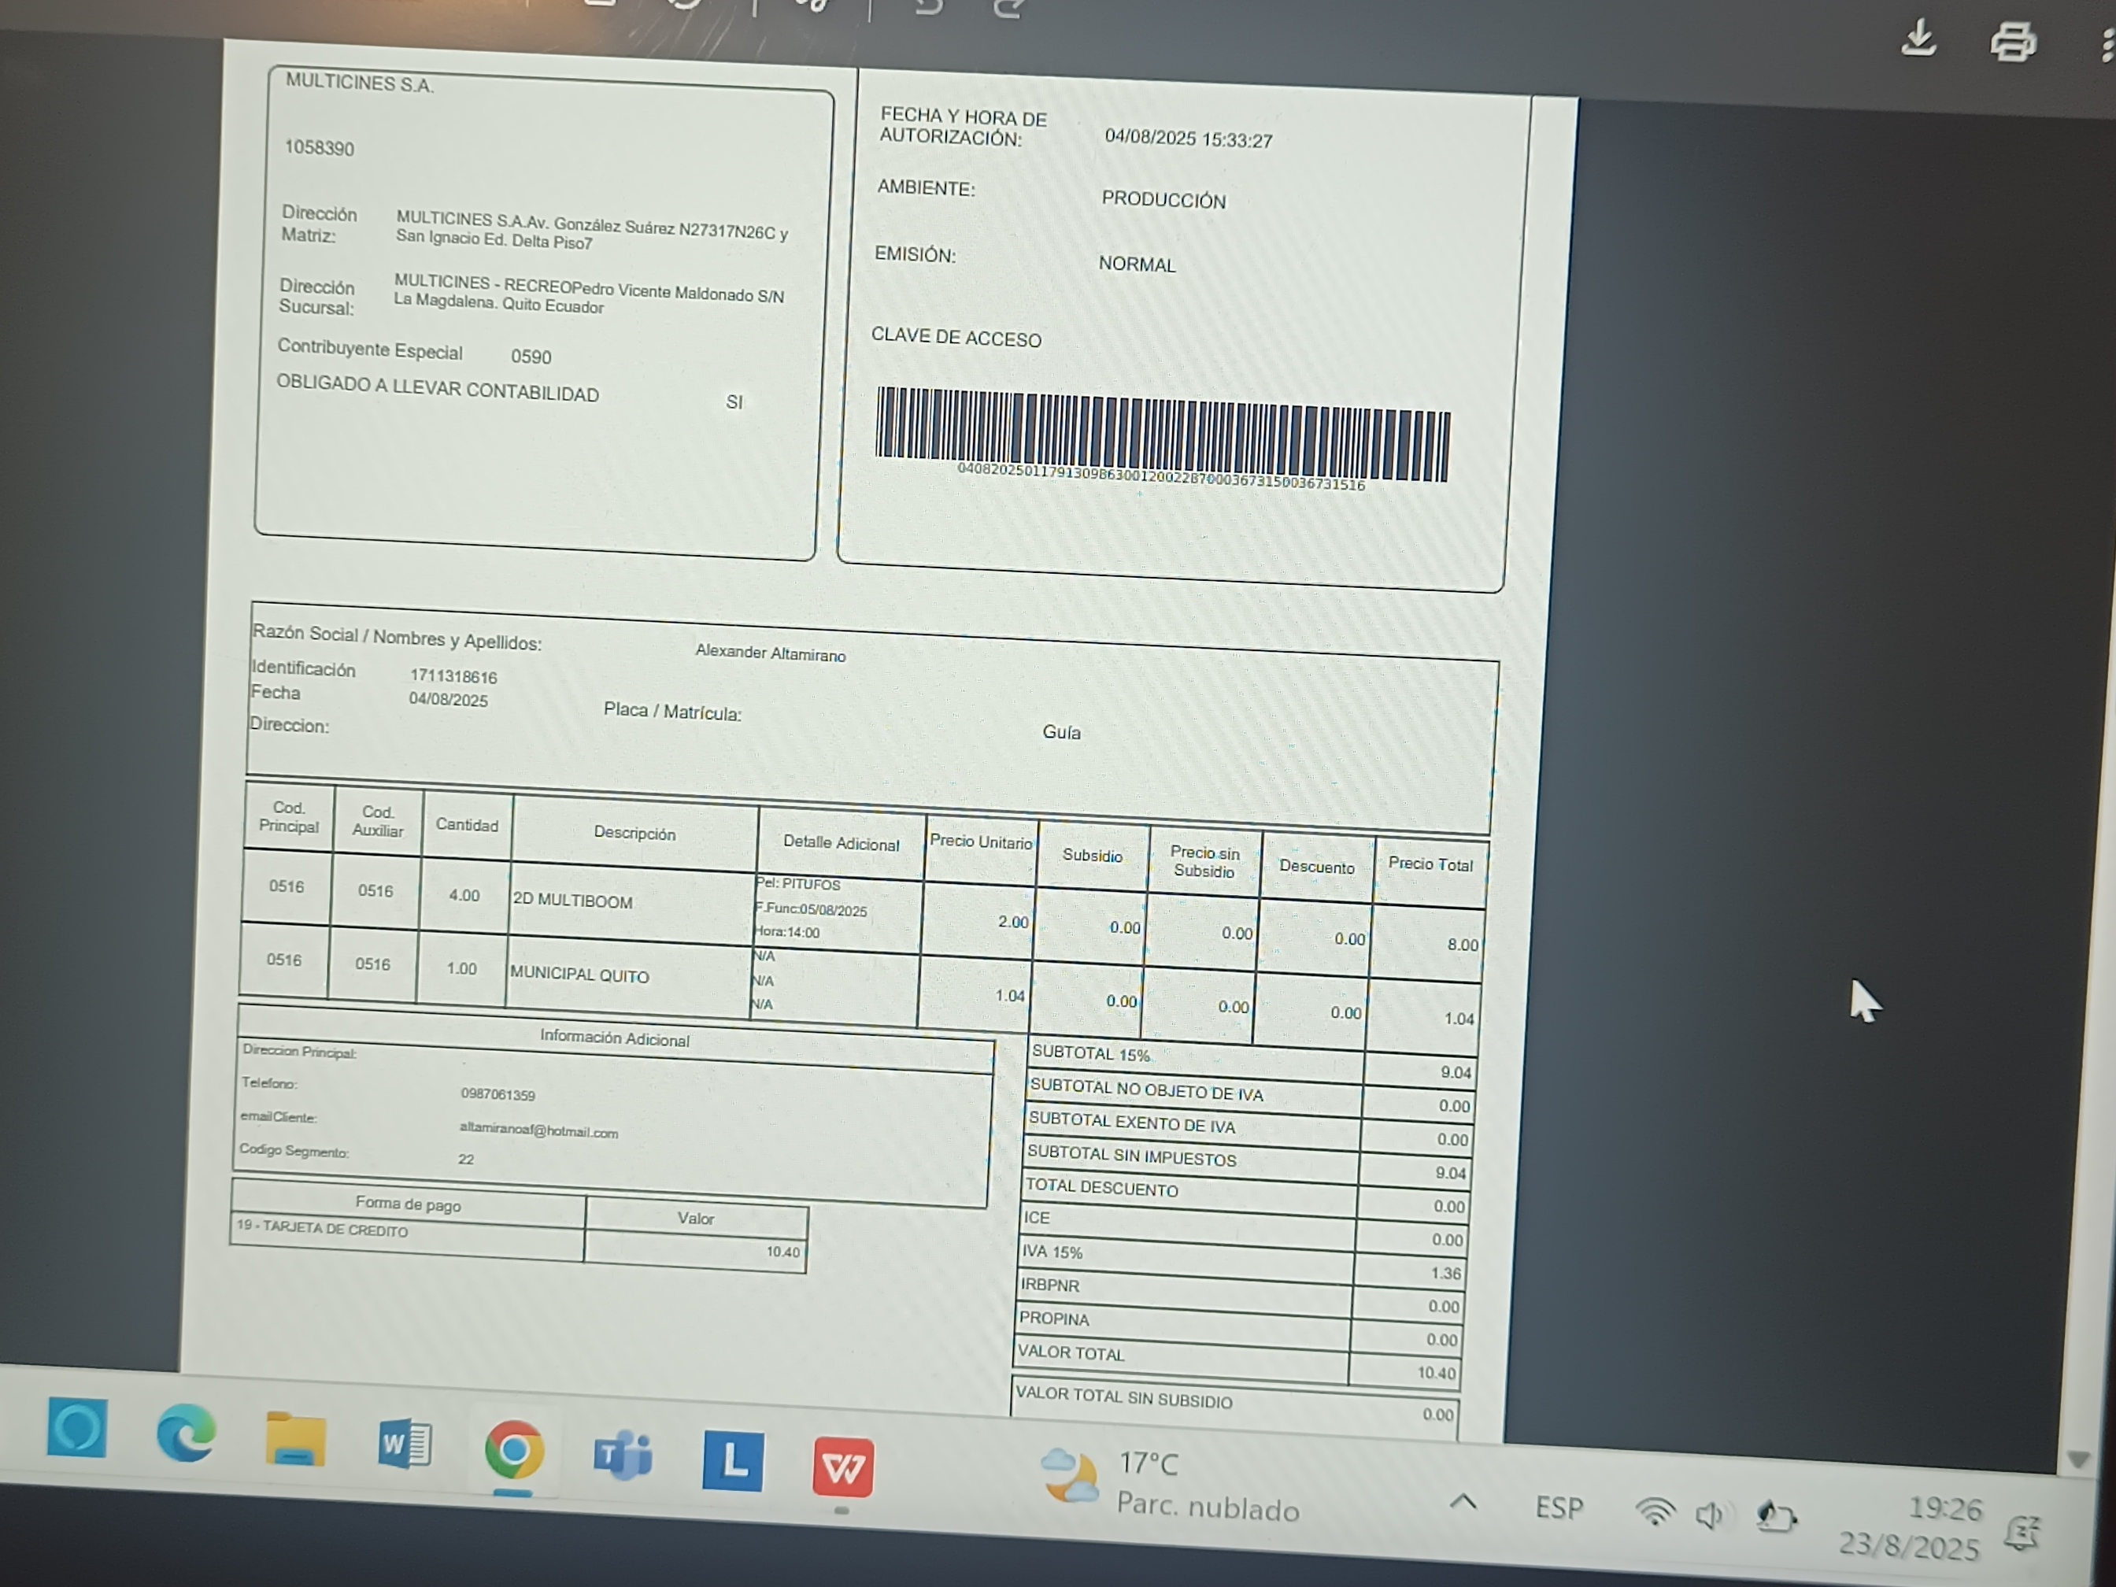The height and width of the screenshot is (1587, 2116).
Task: Click 'OBLIGADO A LLEVAR CONTABILIDAD' text
Action: 437,390
